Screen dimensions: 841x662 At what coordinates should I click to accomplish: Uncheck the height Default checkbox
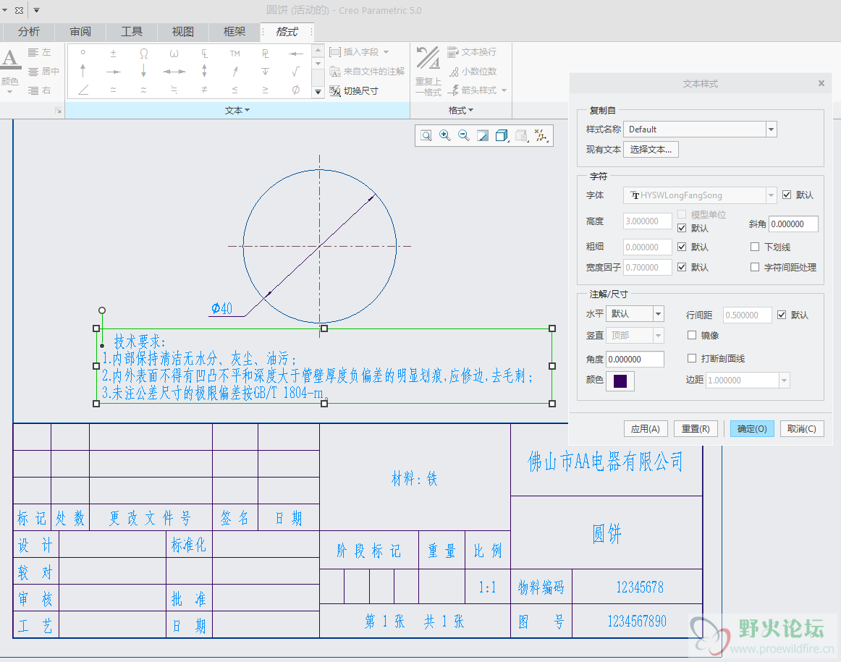click(682, 228)
